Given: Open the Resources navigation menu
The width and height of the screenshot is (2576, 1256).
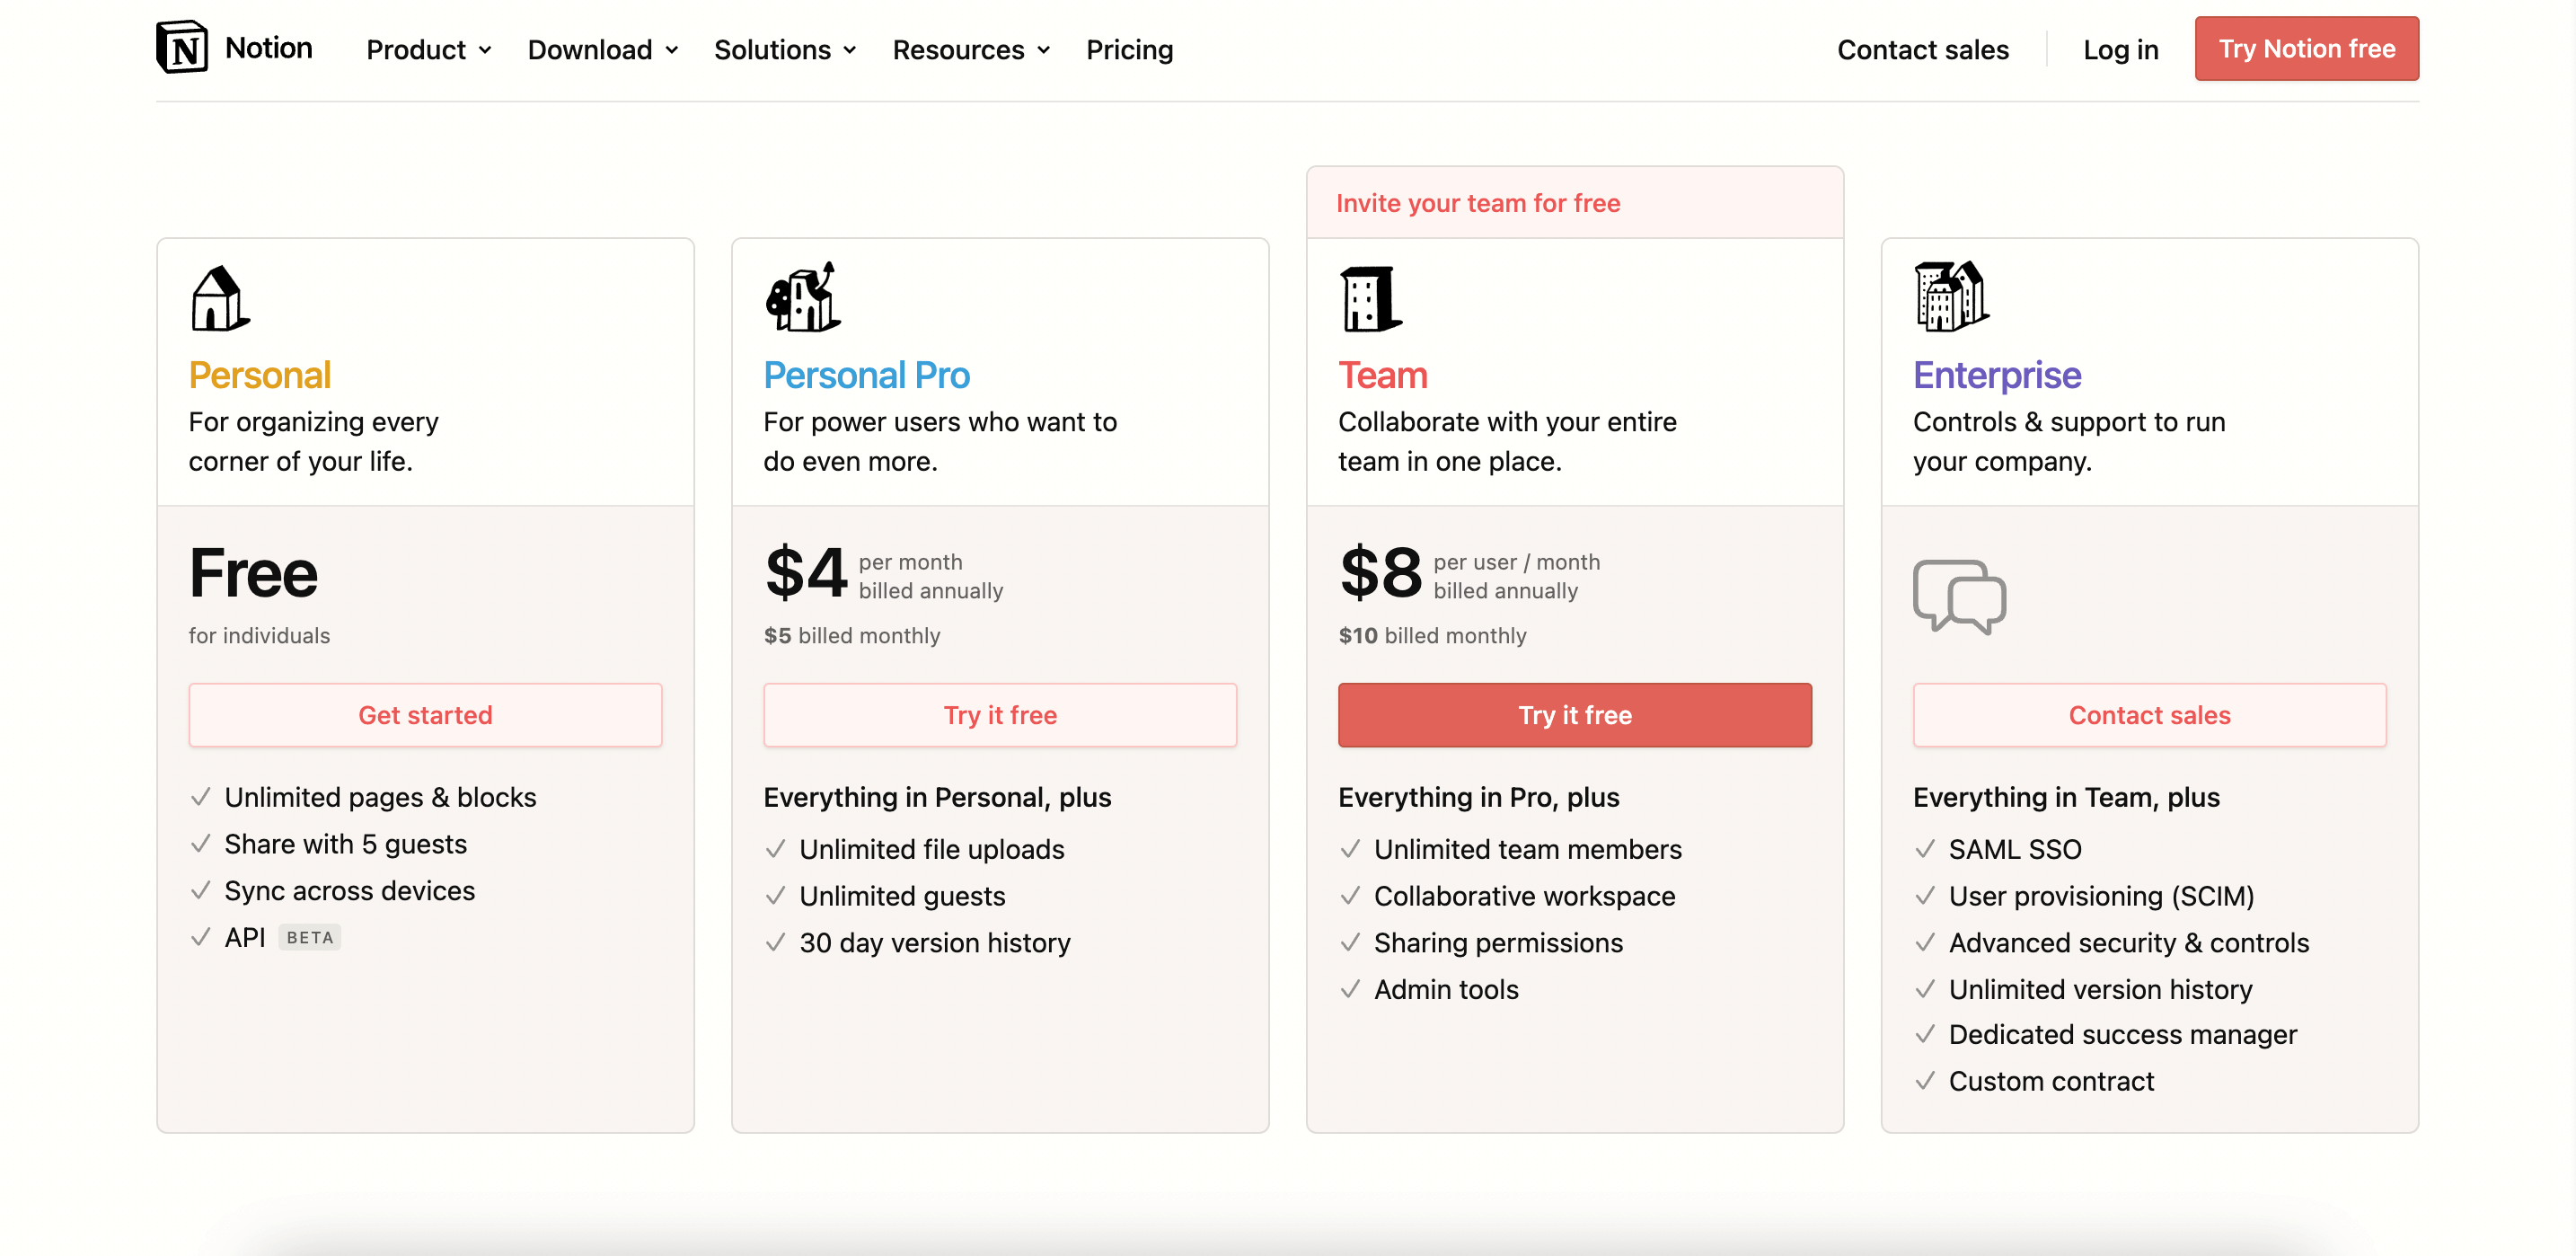Looking at the screenshot, I should (971, 49).
